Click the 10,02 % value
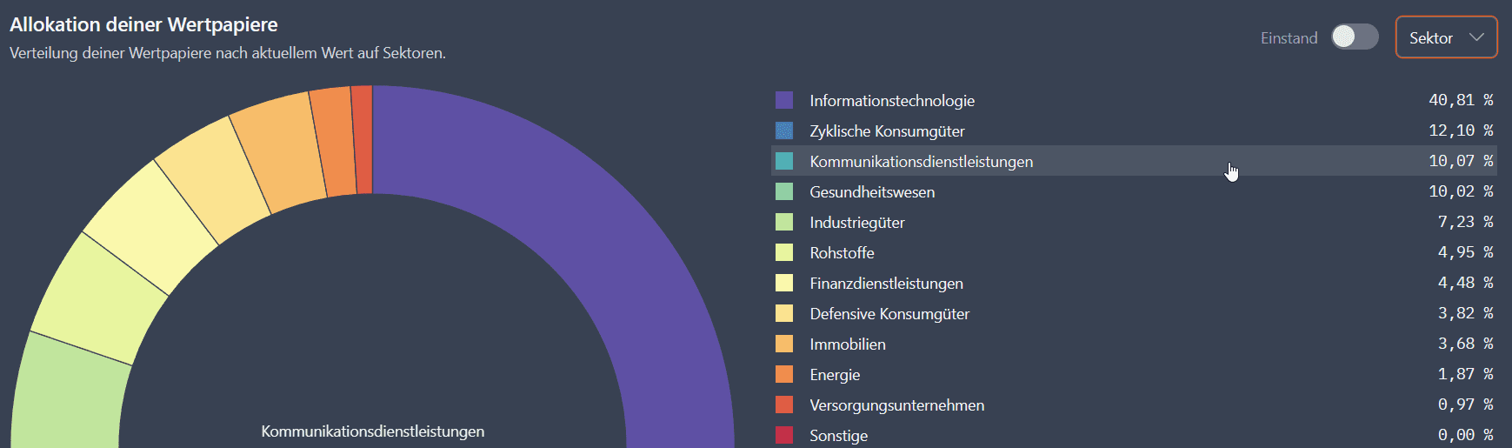The height and width of the screenshot is (448, 1512). (1461, 191)
